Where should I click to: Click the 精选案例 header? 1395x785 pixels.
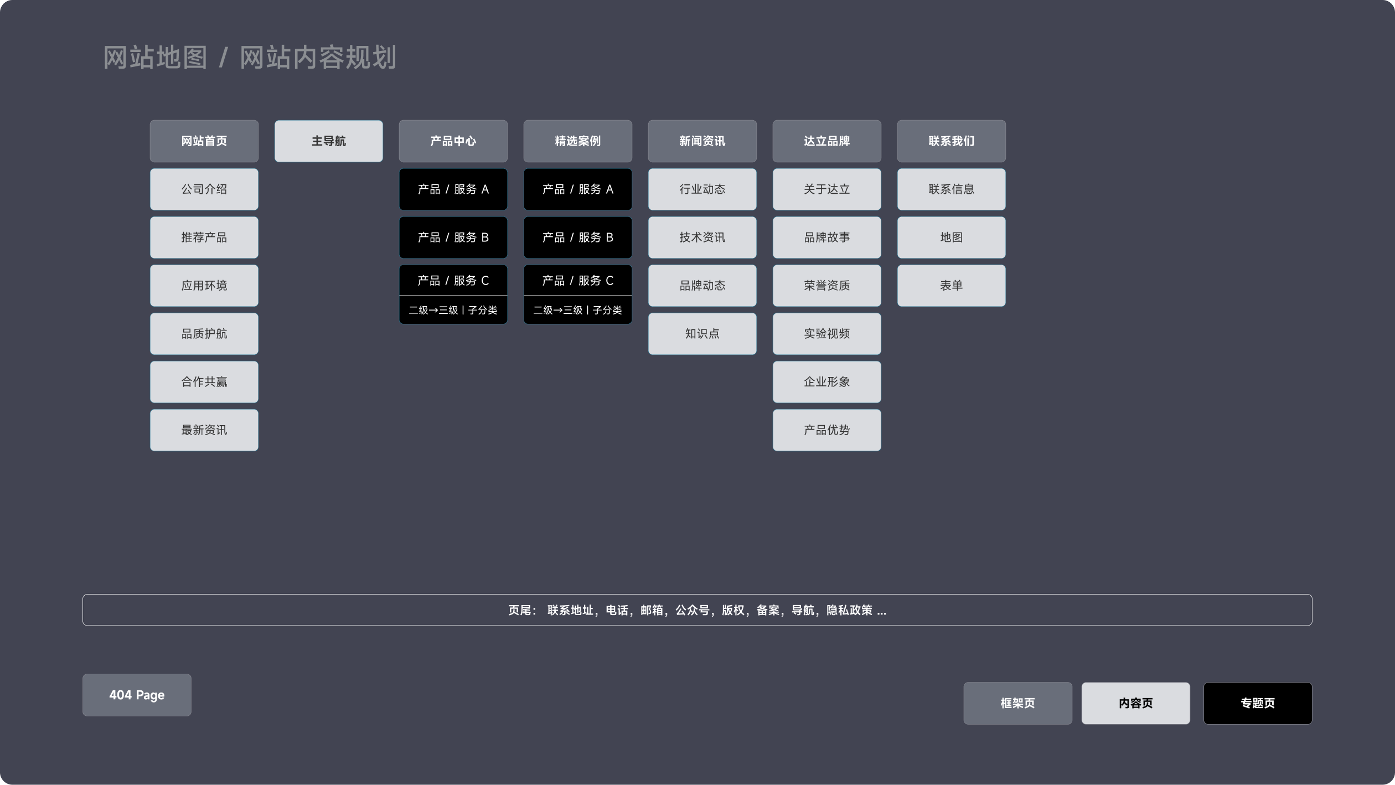point(577,141)
